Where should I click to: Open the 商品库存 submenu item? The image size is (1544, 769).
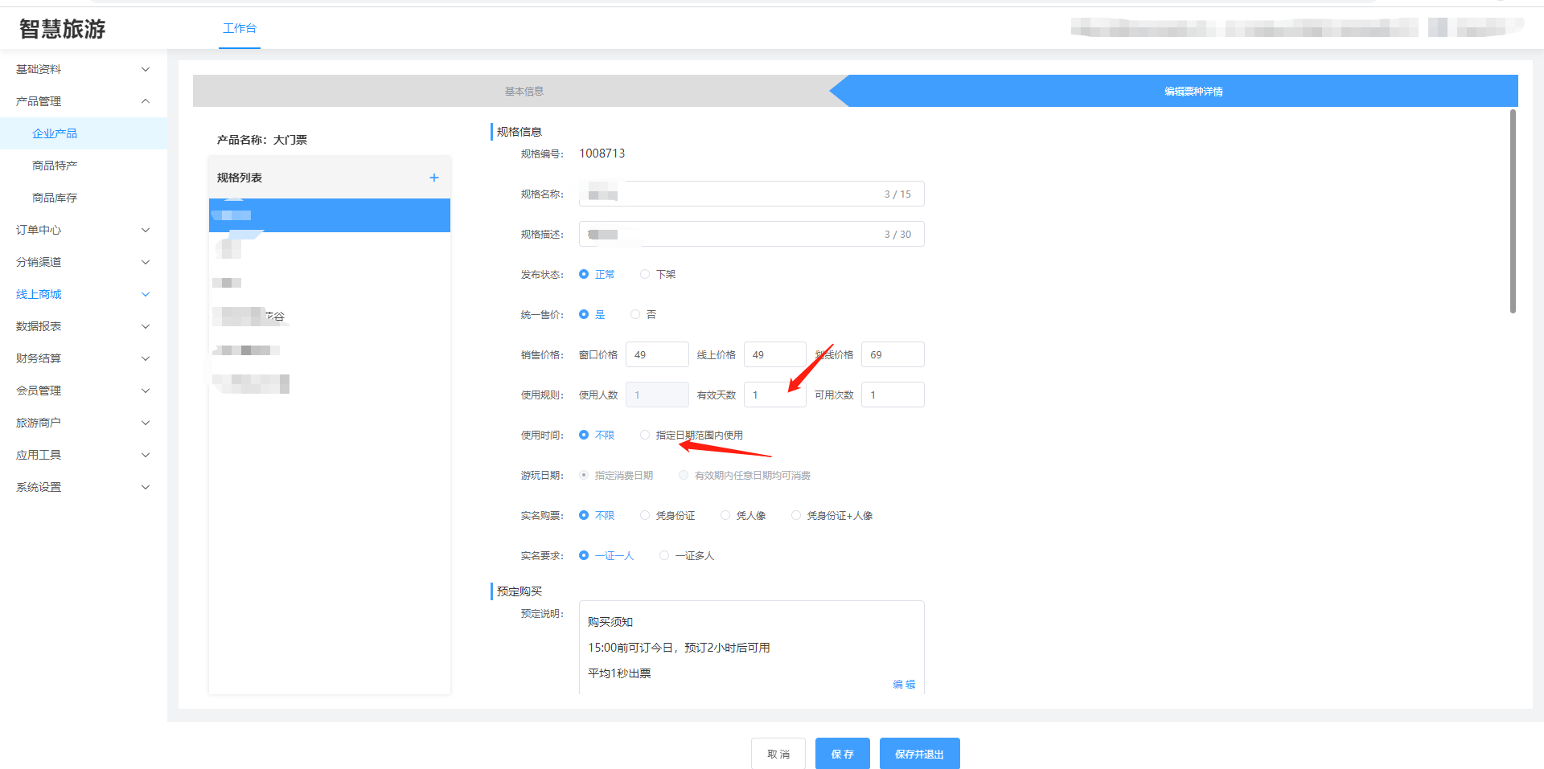point(55,198)
